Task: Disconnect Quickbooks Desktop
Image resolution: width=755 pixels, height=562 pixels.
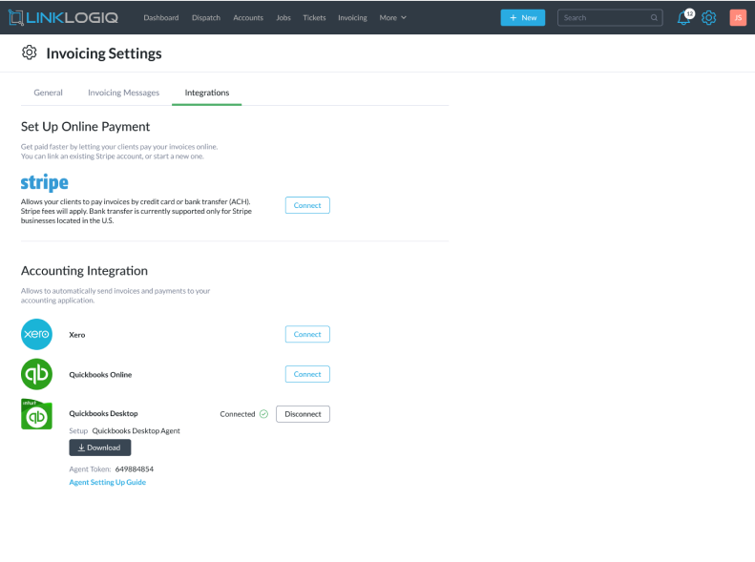Action: [x=303, y=414]
